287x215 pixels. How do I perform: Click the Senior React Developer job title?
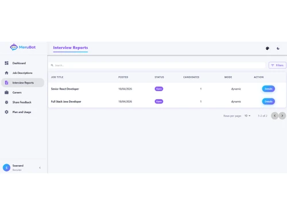(65, 89)
